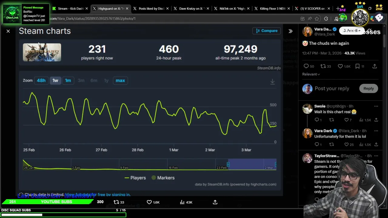This screenshot has width=388, height=218.
Task: Open the browser split screen icon
Action: coord(303,19)
